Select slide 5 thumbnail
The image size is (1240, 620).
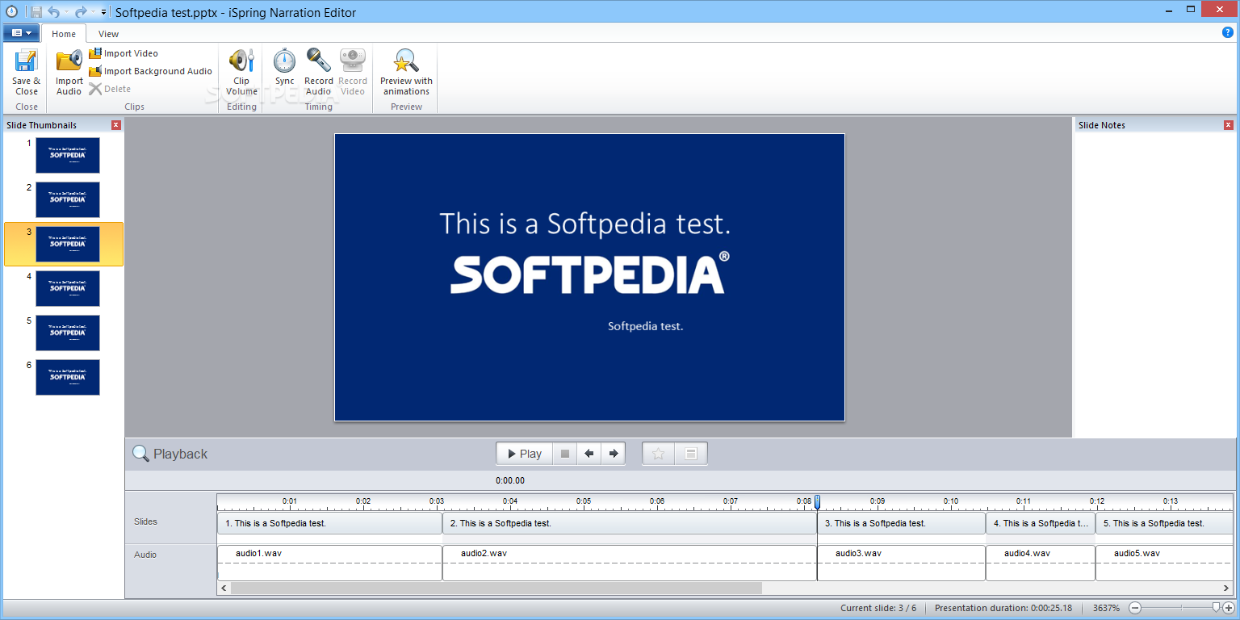pyautogui.click(x=68, y=333)
